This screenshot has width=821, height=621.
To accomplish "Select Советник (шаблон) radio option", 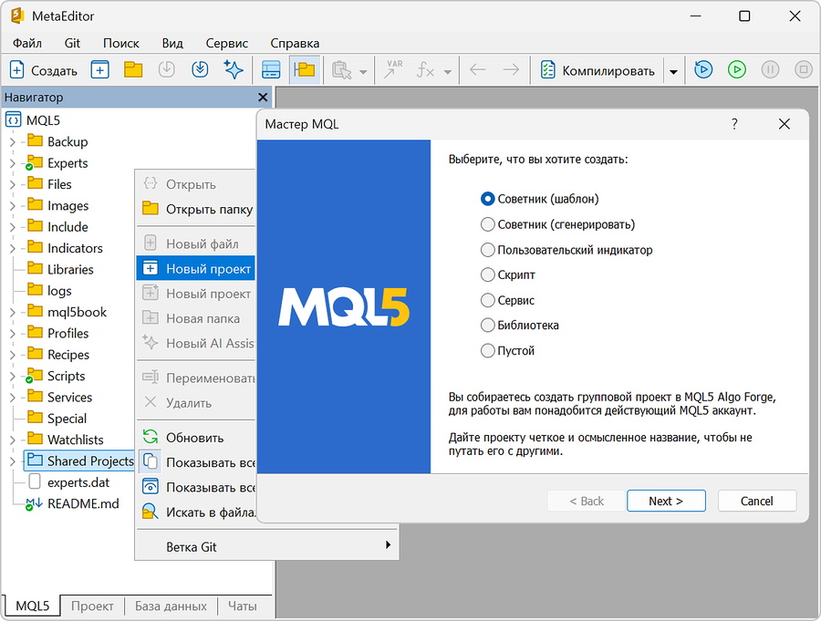I will click(539, 199).
